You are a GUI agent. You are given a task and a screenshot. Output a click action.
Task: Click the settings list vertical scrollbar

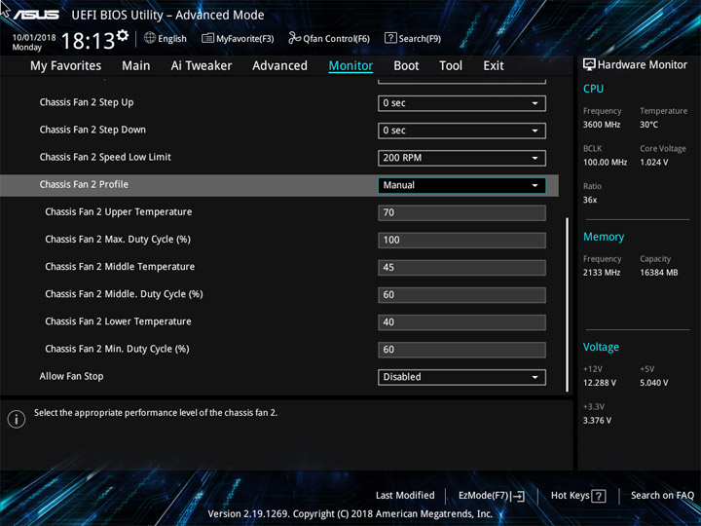click(567, 304)
